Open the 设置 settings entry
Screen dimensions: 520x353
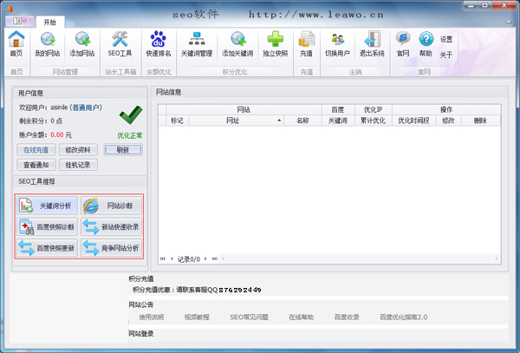[x=446, y=40]
